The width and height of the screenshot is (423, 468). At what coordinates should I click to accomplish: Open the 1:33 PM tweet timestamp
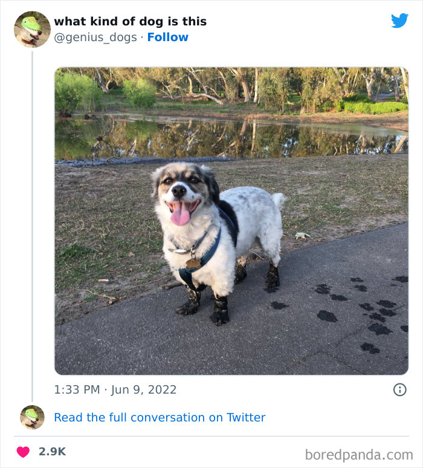click(77, 390)
